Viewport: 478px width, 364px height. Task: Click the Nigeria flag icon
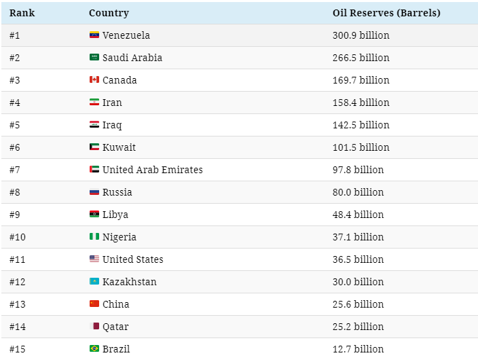[94, 236]
